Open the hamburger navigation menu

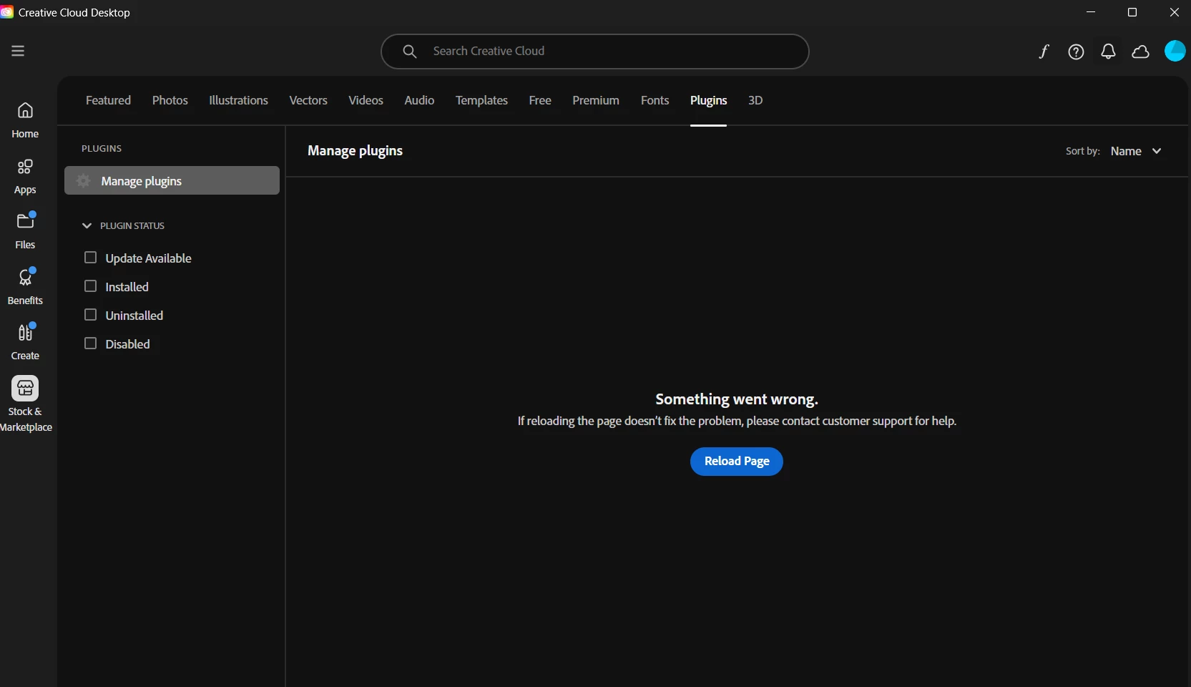pos(18,51)
